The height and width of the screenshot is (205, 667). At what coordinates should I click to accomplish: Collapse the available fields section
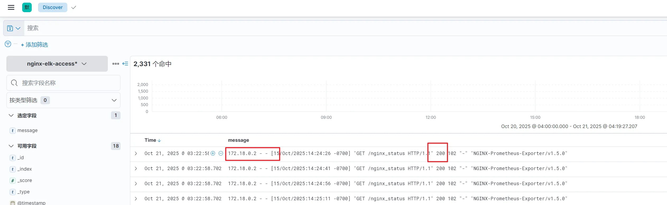[x=11, y=146]
